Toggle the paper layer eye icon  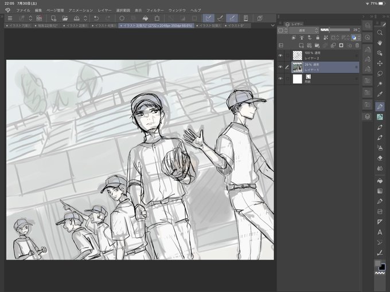click(280, 78)
